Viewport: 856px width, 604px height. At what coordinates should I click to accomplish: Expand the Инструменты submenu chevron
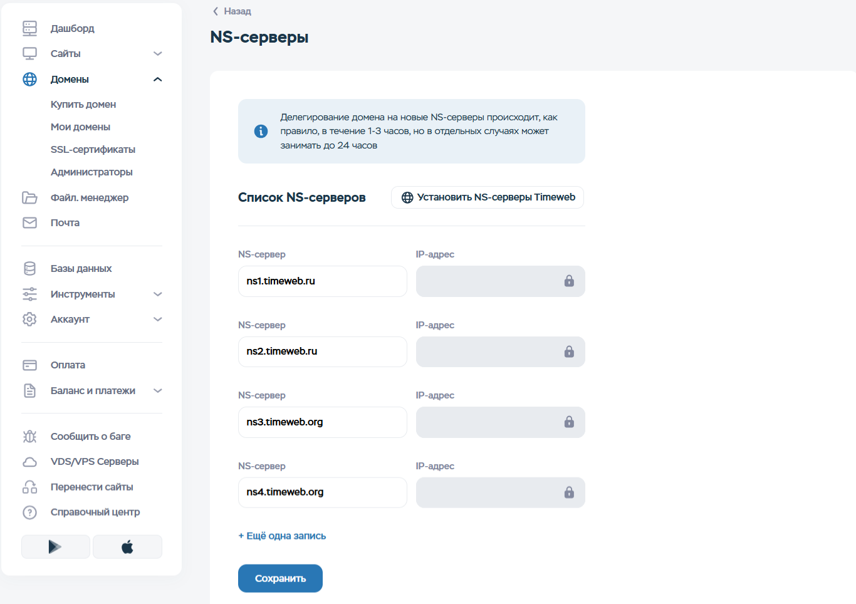(158, 294)
